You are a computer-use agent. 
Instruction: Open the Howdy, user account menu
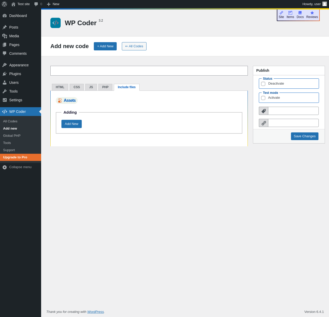tap(314, 4)
